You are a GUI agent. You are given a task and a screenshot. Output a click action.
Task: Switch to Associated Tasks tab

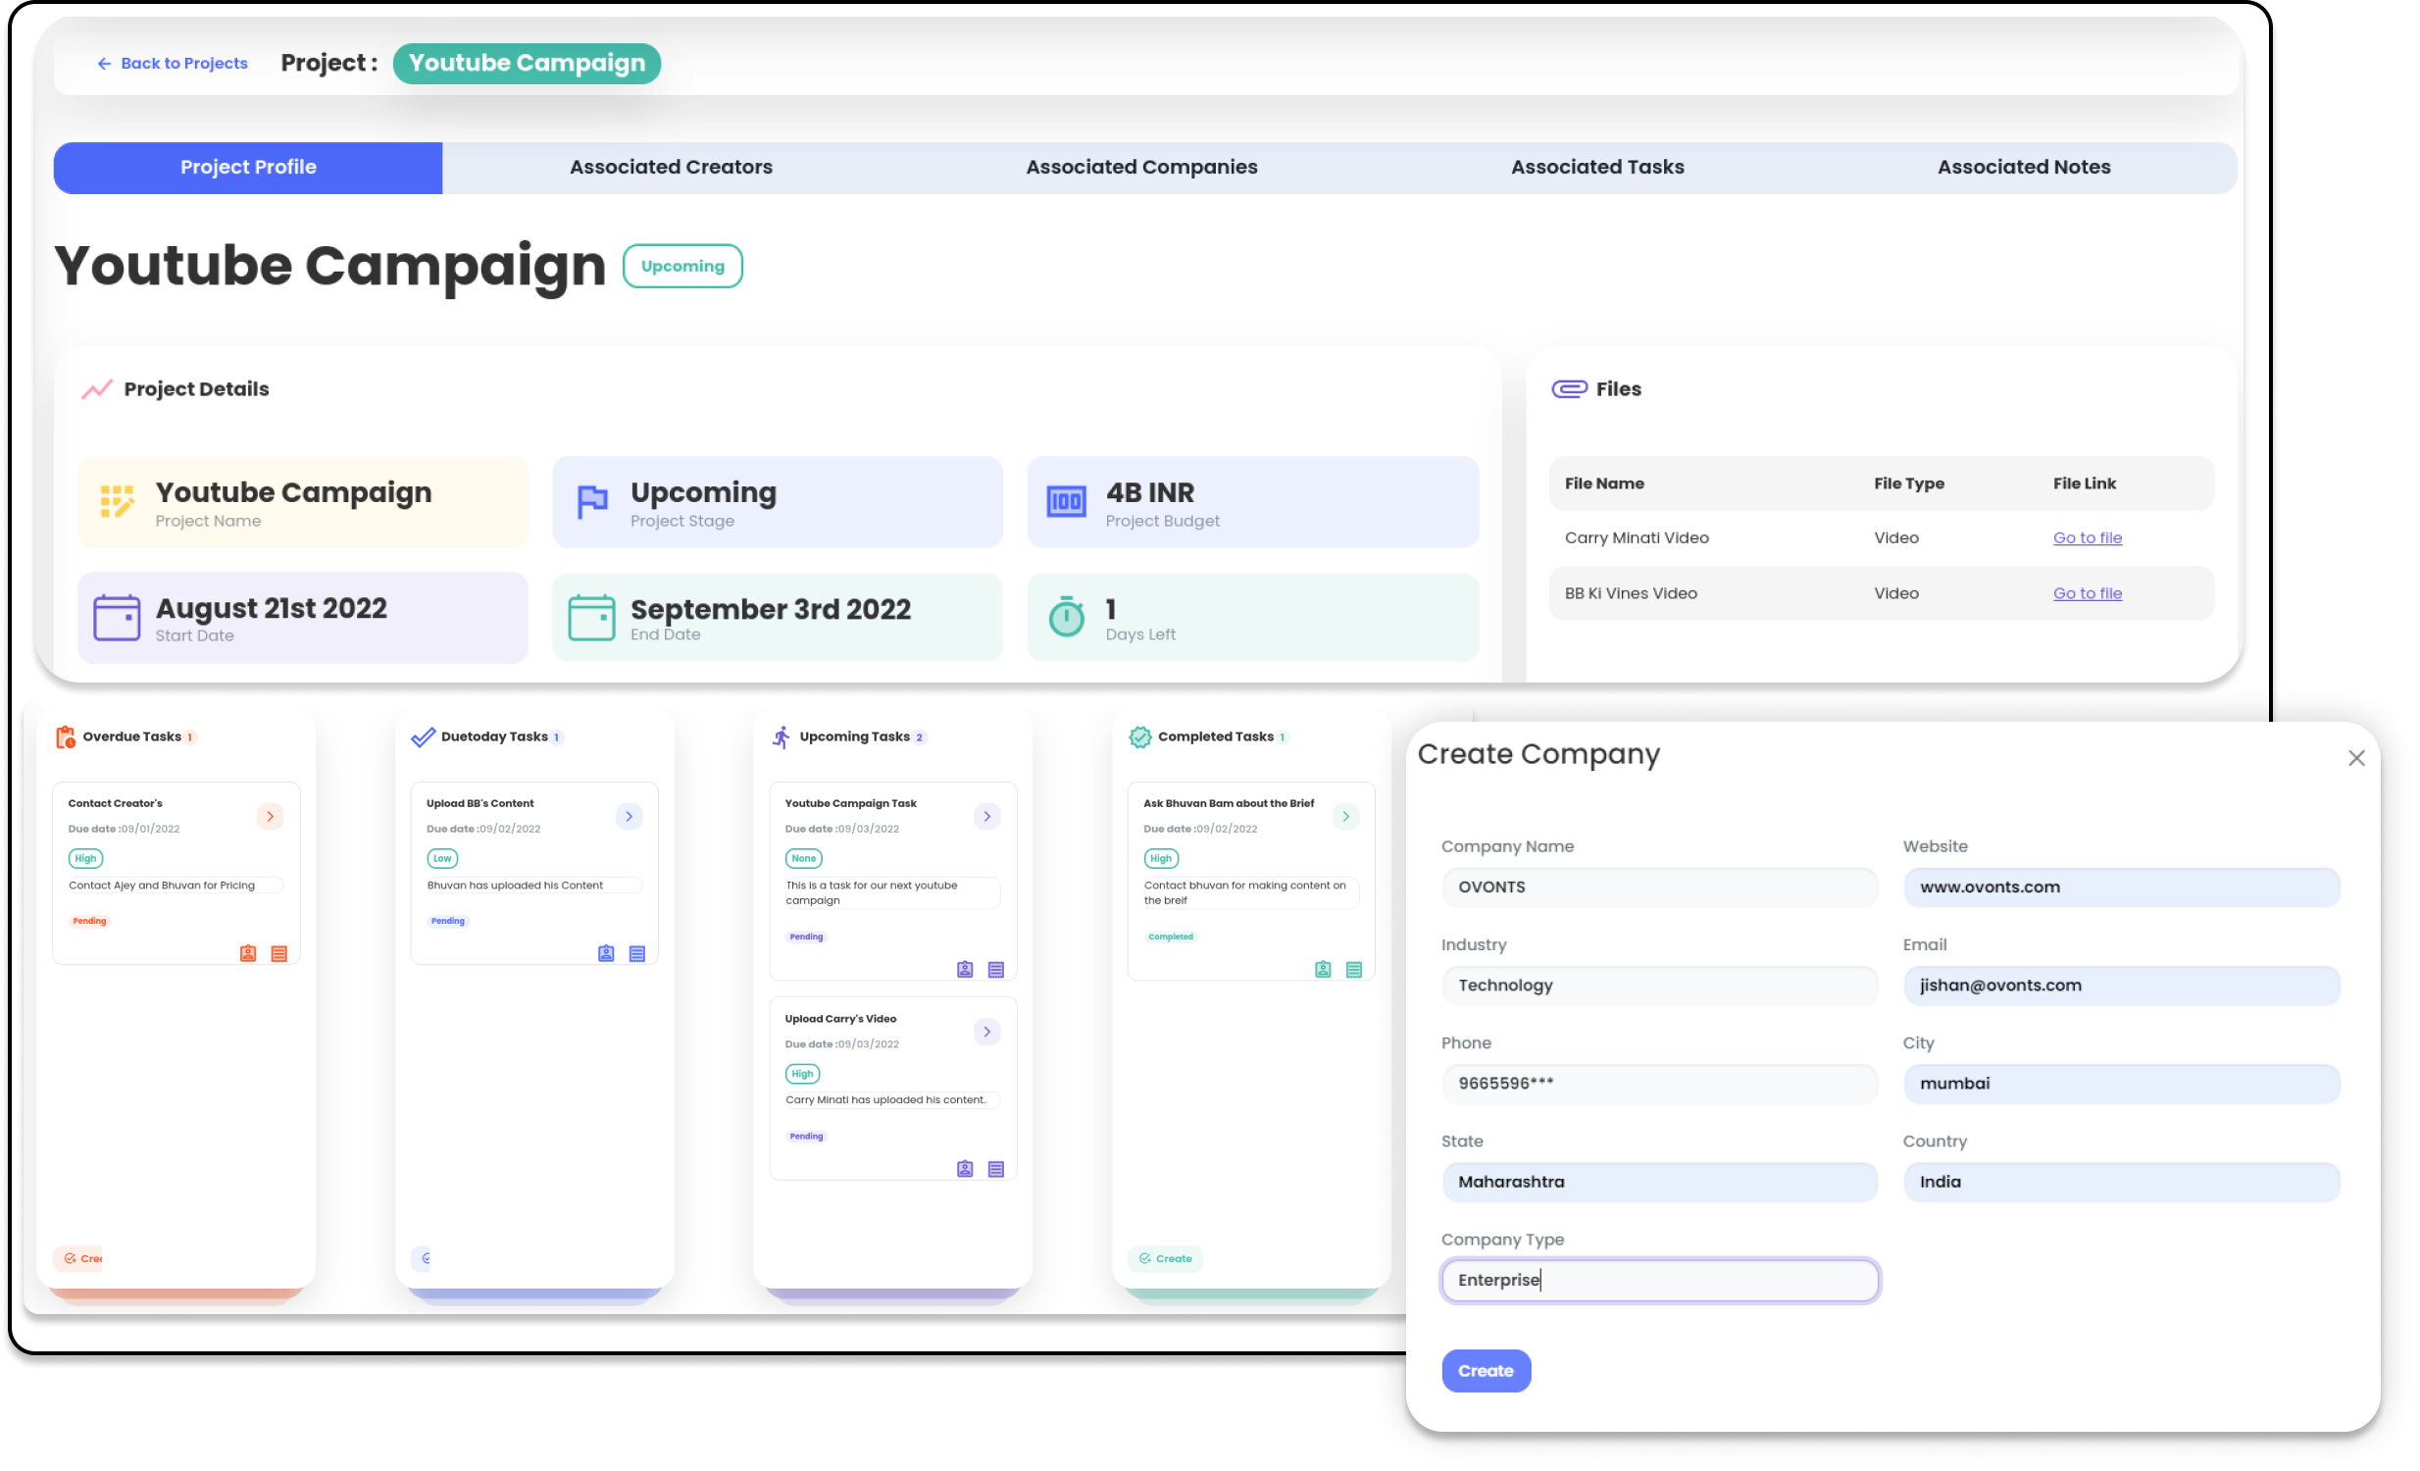point(1597,167)
